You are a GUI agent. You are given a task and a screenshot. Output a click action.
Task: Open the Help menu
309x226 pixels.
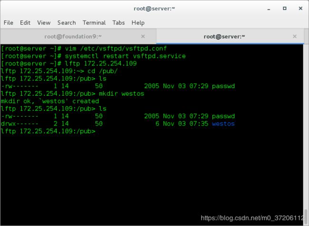(138, 23)
